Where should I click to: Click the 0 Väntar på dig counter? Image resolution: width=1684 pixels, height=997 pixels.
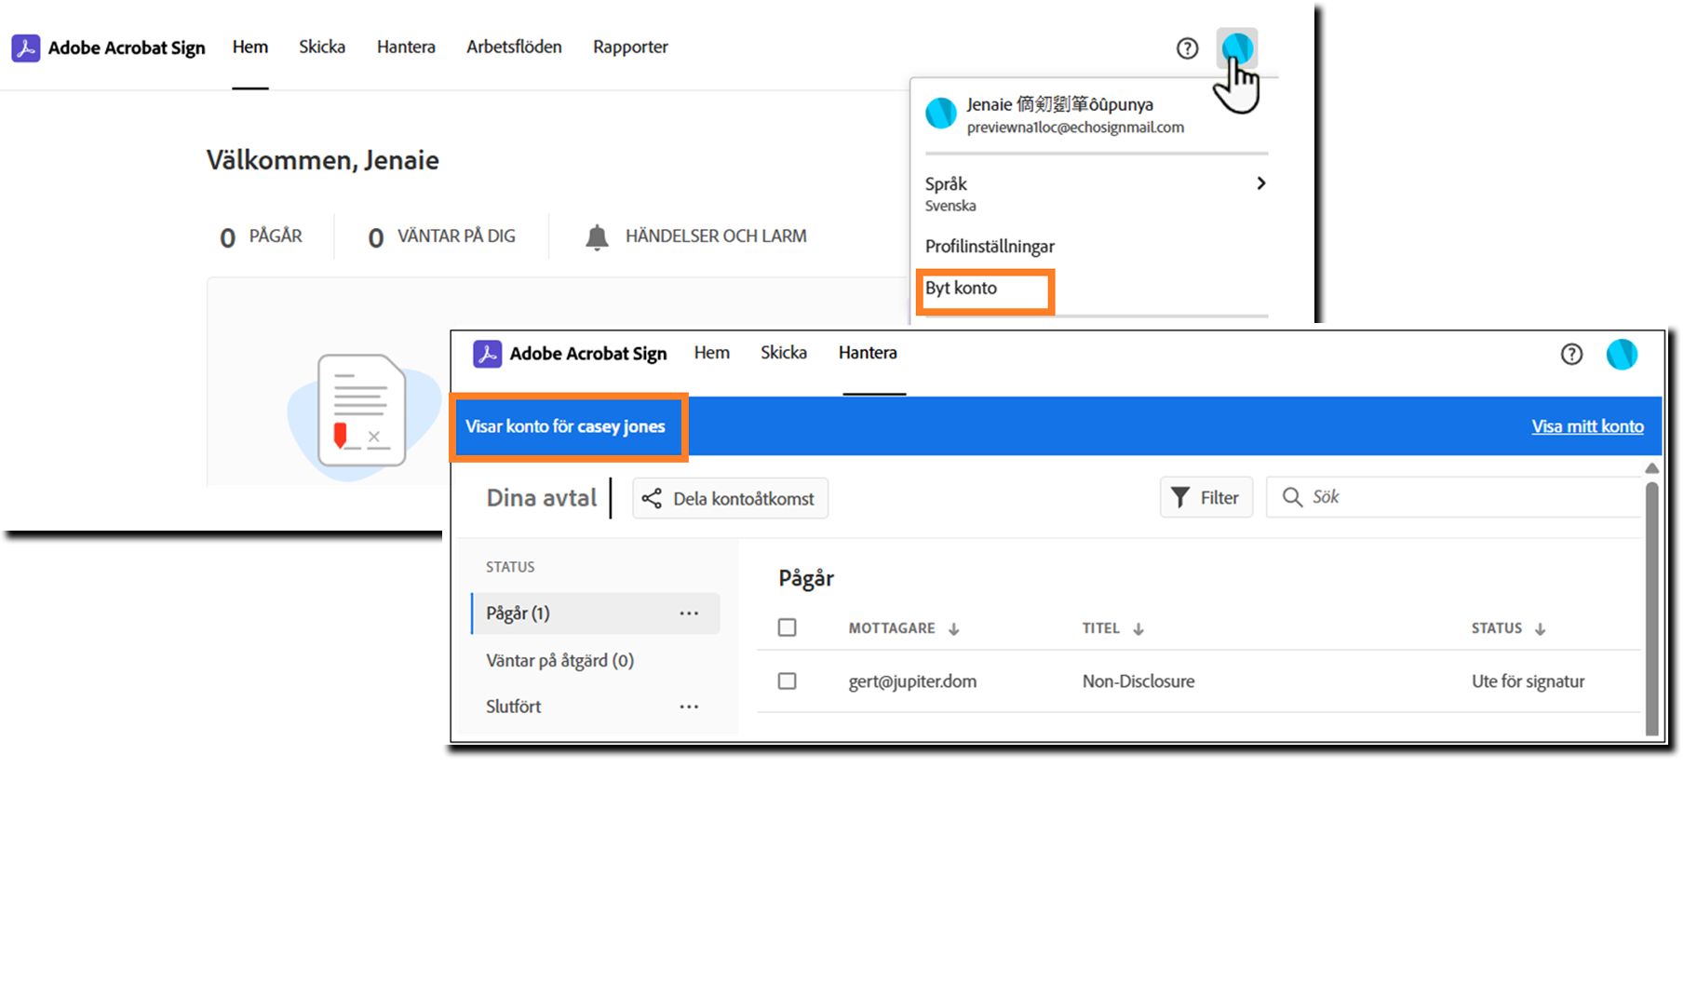441,236
